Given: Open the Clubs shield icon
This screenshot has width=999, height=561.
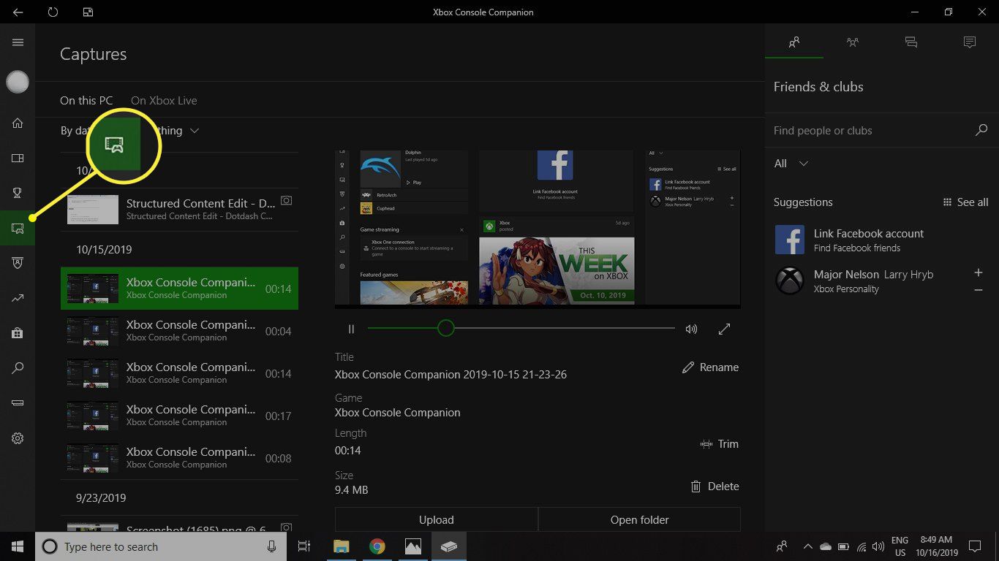Looking at the screenshot, I should coord(18,263).
